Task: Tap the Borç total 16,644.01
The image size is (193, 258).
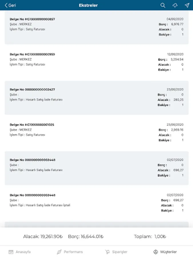Action: (x=86, y=237)
